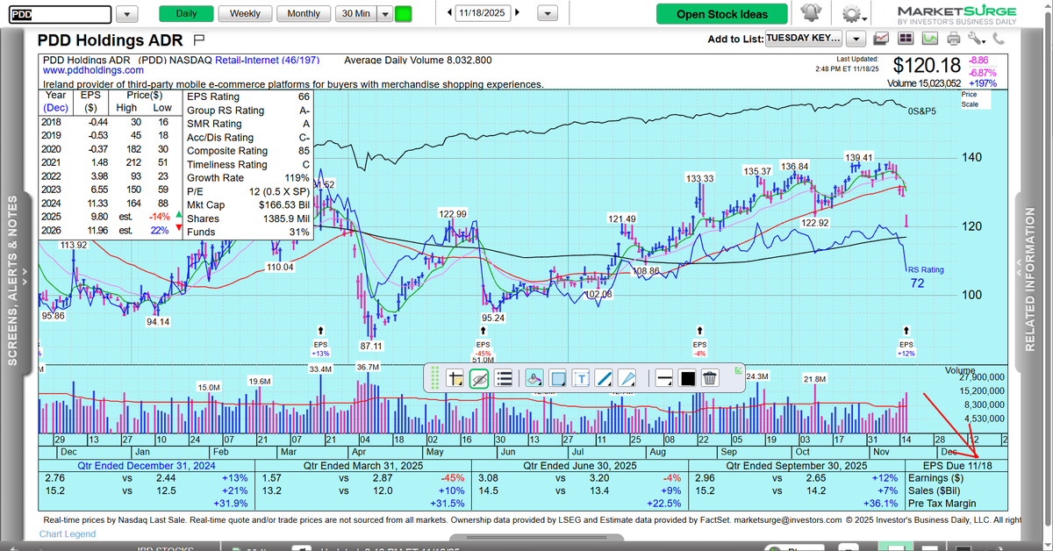
Task: Expand the TUESDAY KEY list dropdown
Action: point(855,39)
